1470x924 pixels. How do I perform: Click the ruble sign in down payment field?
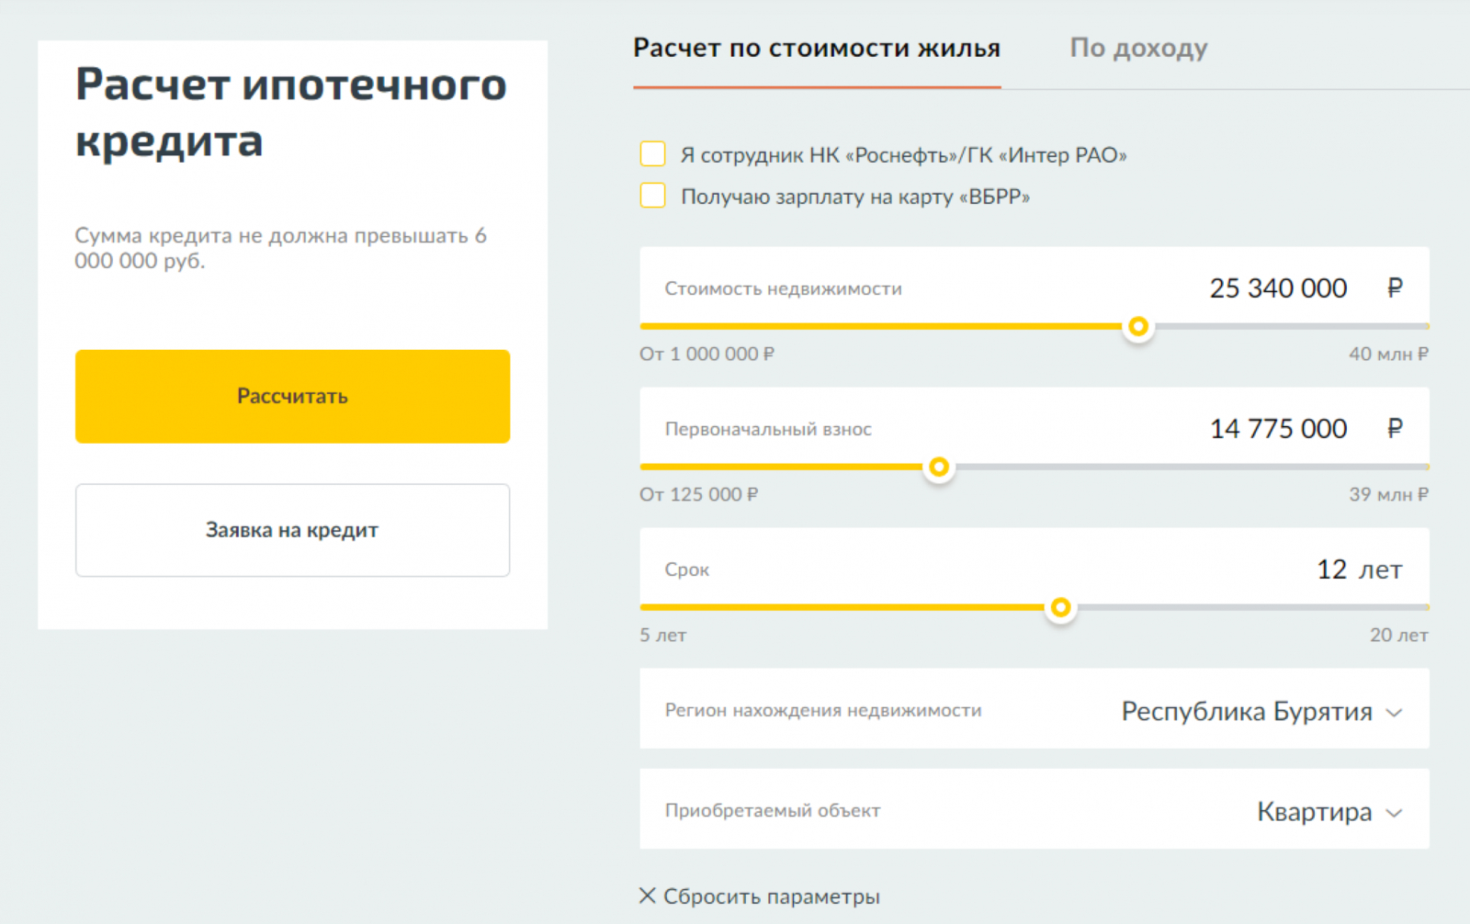click(1395, 429)
